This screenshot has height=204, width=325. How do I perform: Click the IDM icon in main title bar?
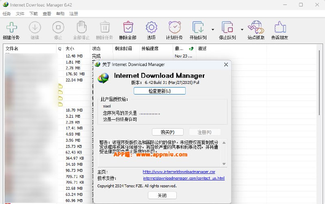click(x=5, y=4)
